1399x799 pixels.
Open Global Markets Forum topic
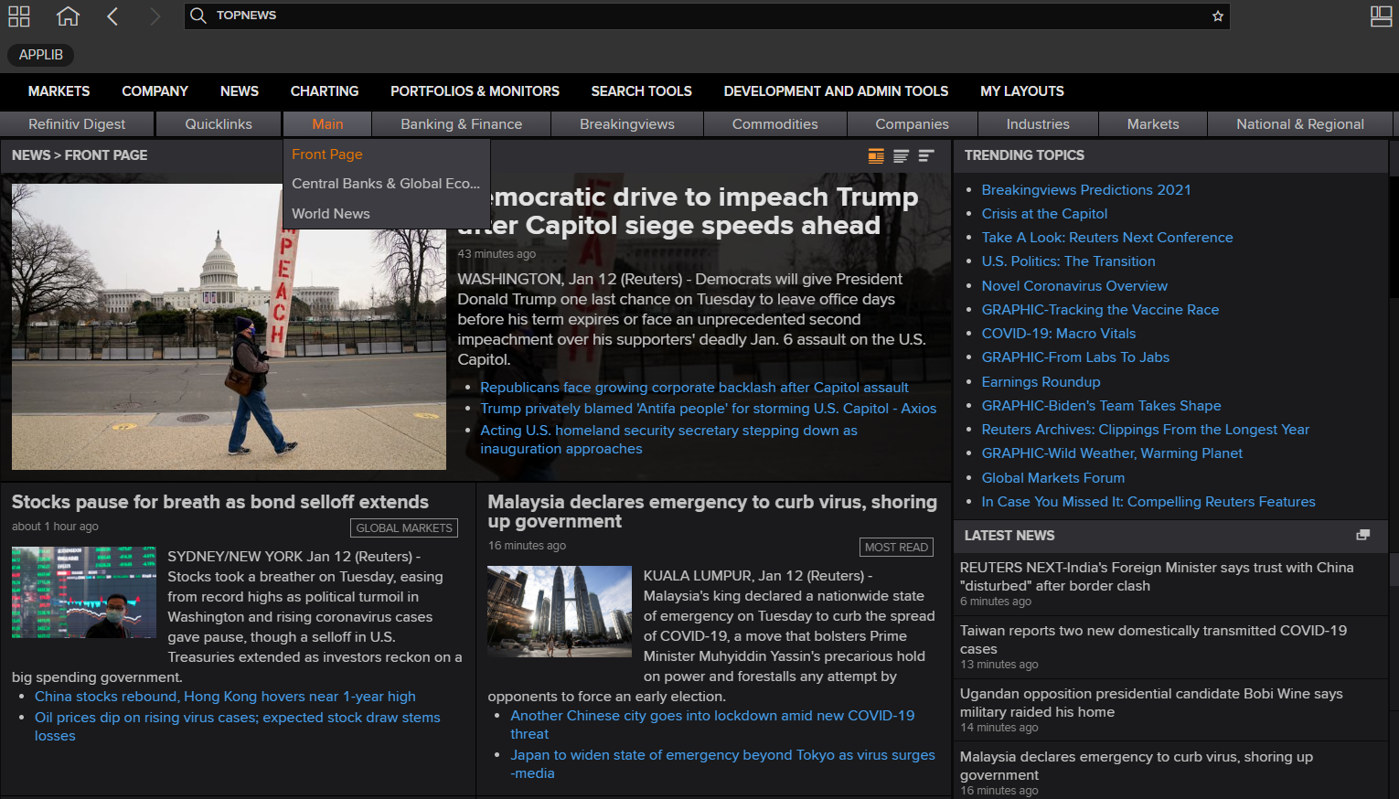[1053, 478]
